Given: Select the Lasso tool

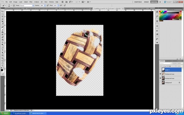Looking at the screenshot, I should pyautogui.click(x=2, y=17).
